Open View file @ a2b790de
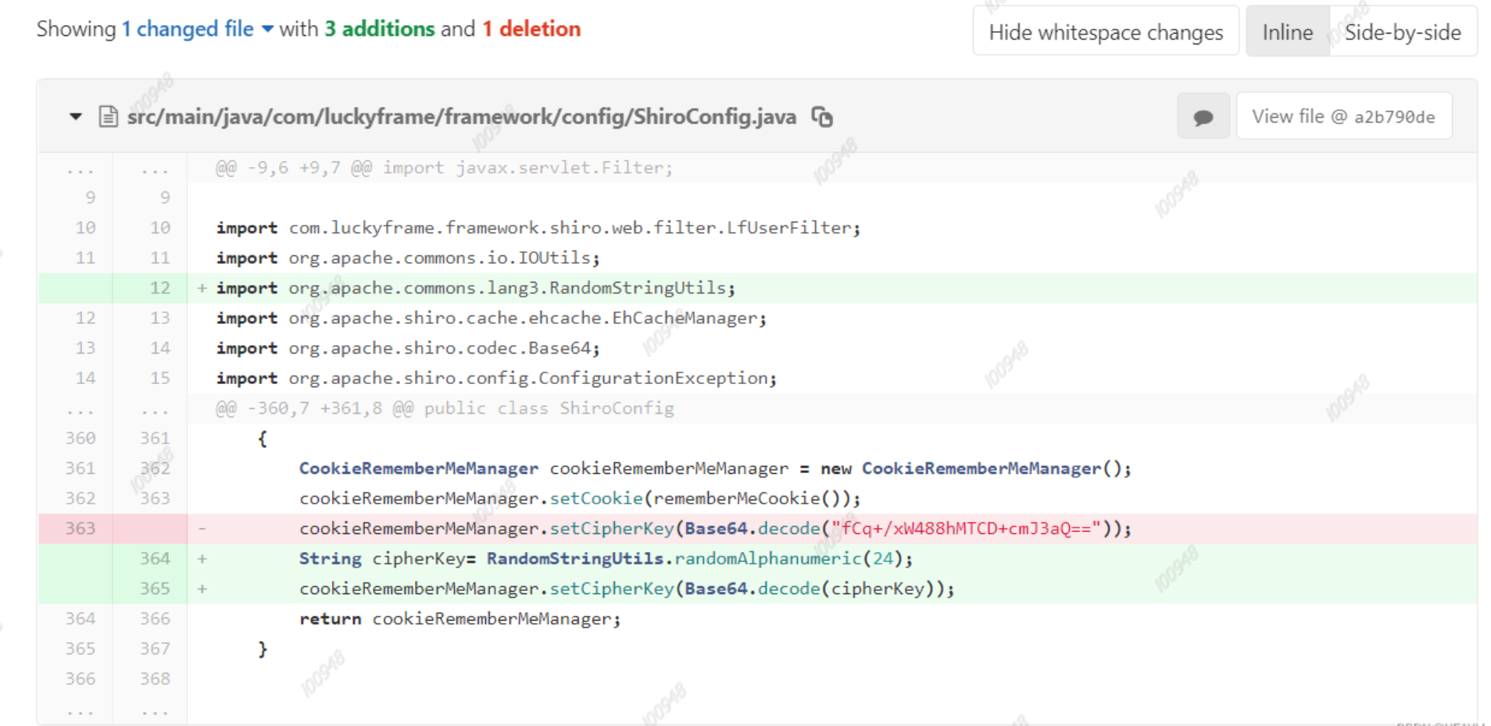 tap(1343, 116)
